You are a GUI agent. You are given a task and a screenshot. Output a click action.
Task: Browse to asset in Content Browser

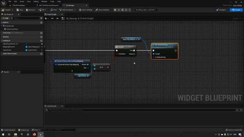coord(30,10)
